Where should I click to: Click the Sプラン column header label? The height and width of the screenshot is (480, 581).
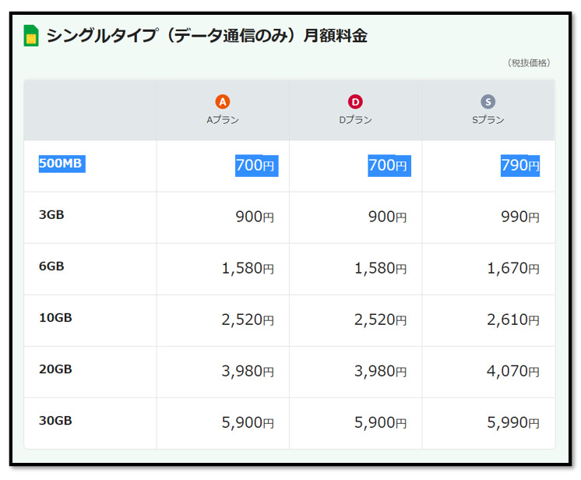coord(488,120)
